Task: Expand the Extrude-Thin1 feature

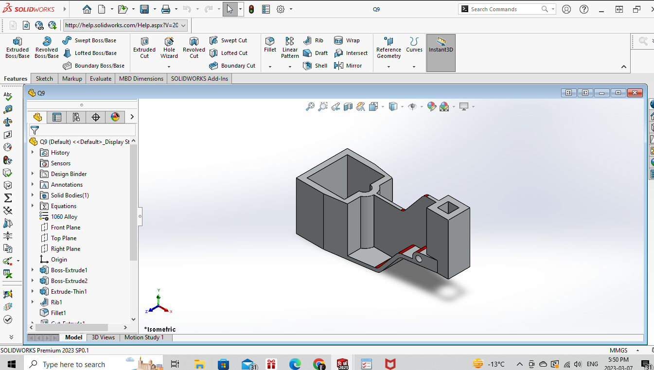Action: (x=33, y=291)
